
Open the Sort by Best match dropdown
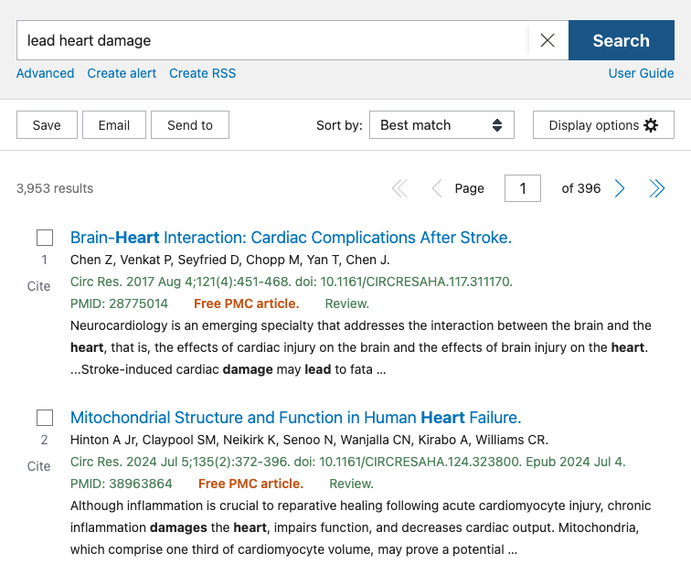tap(441, 125)
